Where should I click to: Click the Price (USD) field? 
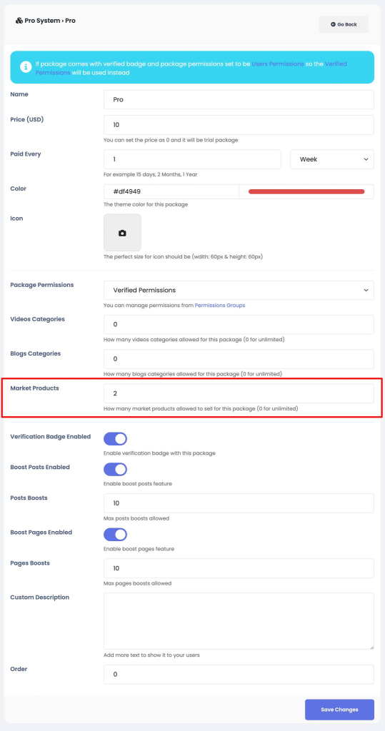239,125
